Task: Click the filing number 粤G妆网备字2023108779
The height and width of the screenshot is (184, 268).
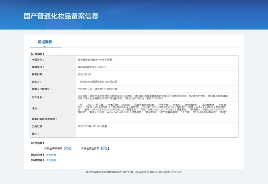Action: click(92, 67)
